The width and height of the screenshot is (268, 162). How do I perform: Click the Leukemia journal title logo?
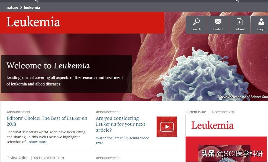(x=33, y=22)
